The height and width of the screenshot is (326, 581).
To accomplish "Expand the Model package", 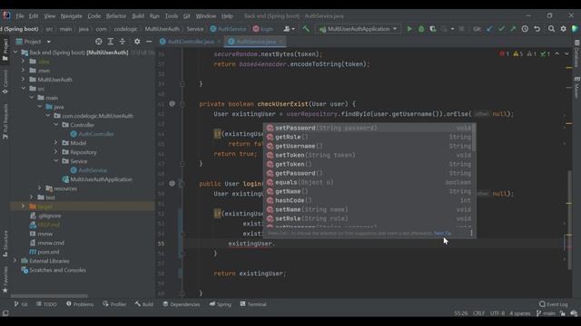I will 56,143.
